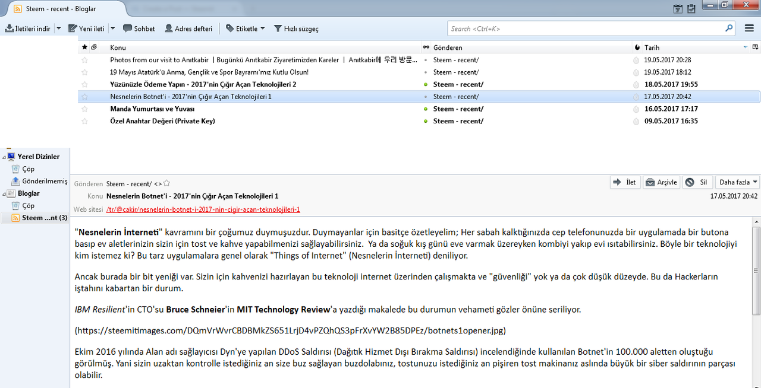Star the 19 Mayıs Atatürk'ü Anma message
Image resolution: width=761 pixels, height=388 pixels.
tap(84, 72)
